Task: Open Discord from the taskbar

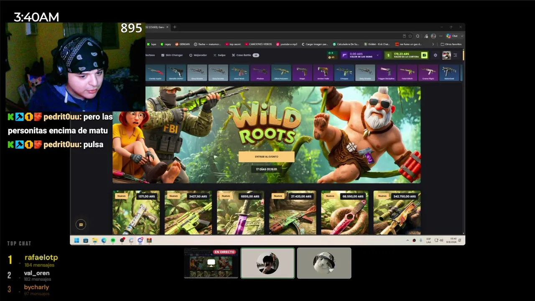Action: [140, 240]
